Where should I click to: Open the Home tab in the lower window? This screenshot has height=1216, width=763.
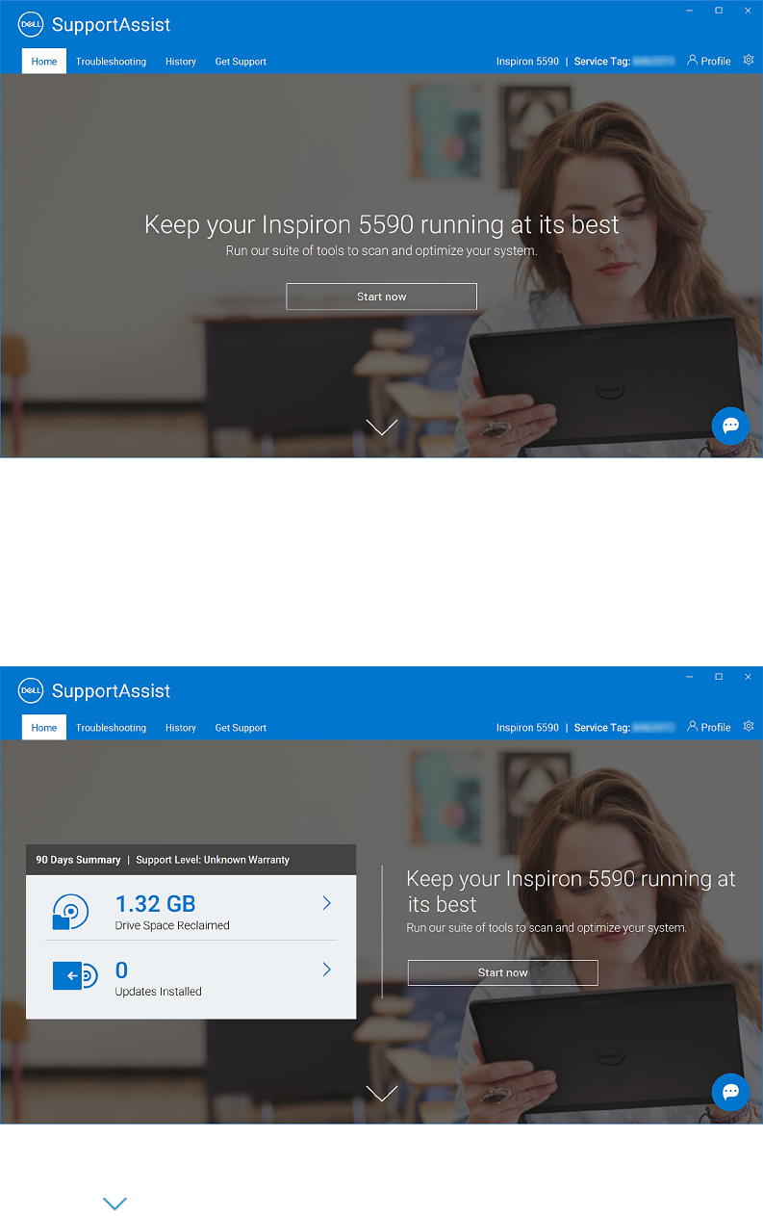(x=44, y=728)
